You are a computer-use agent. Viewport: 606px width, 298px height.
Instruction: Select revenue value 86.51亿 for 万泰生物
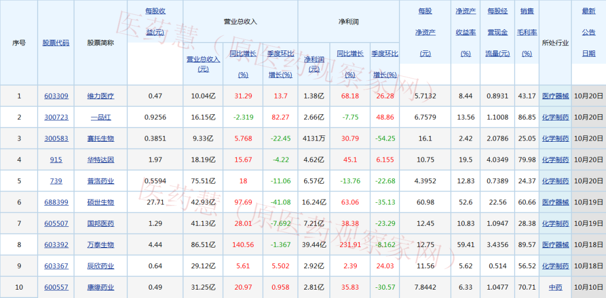[203, 244]
